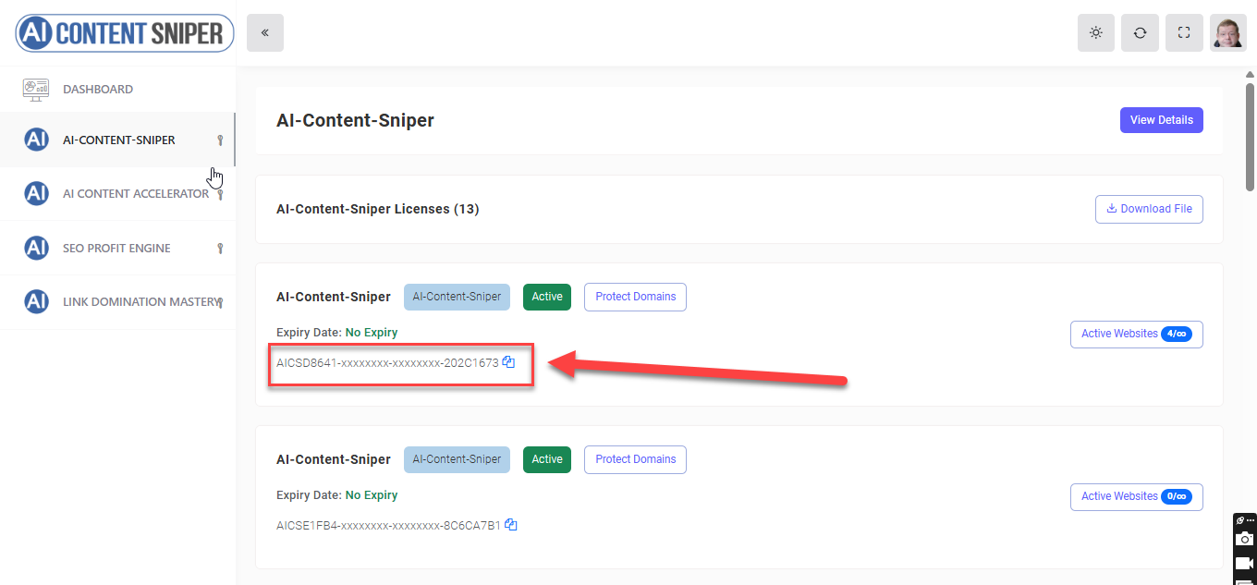Viewport: 1257px width, 585px height.
Task: Collapse the sidebar with double-chevron button
Action: [x=265, y=33]
